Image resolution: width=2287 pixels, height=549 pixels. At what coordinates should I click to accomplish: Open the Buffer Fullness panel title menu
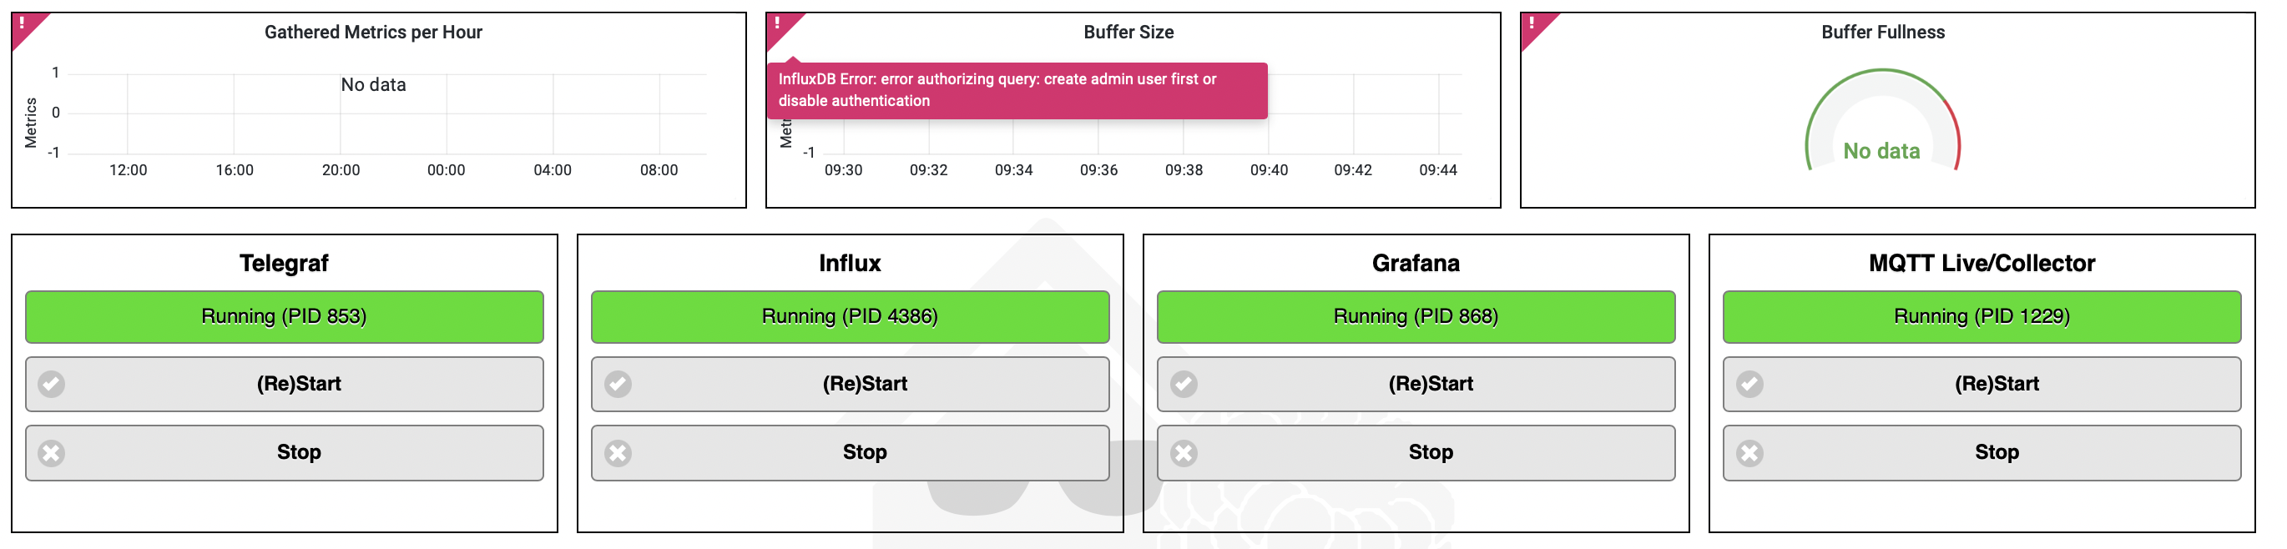pyautogui.click(x=1882, y=33)
